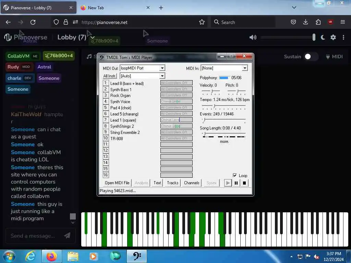The height and width of the screenshot is (263, 351).
Task: Open the Firefox list all tabs chevron
Action: (x=294, y=8)
